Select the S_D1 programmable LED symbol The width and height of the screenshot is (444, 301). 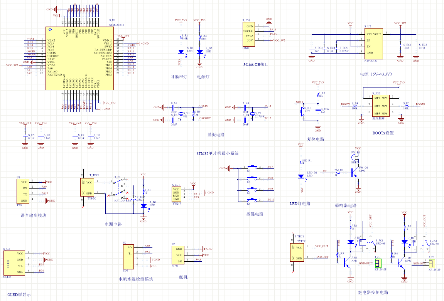(181, 51)
